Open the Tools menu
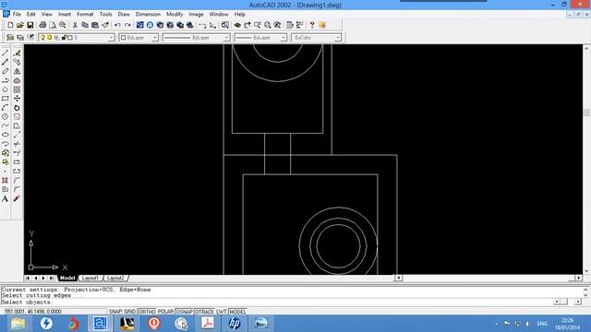The image size is (591, 332). [x=105, y=15]
